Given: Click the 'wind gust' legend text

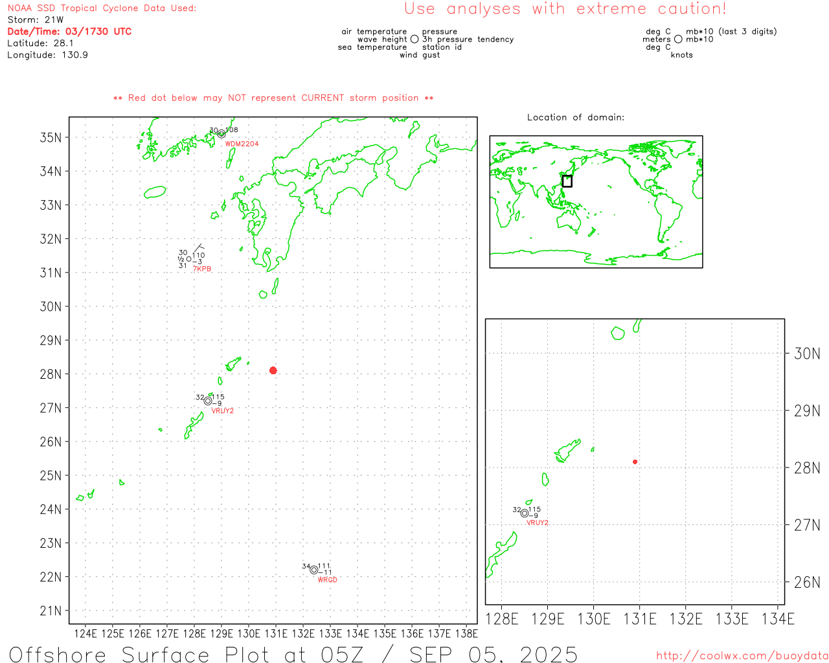Looking at the screenshot, I should (420, 55).
